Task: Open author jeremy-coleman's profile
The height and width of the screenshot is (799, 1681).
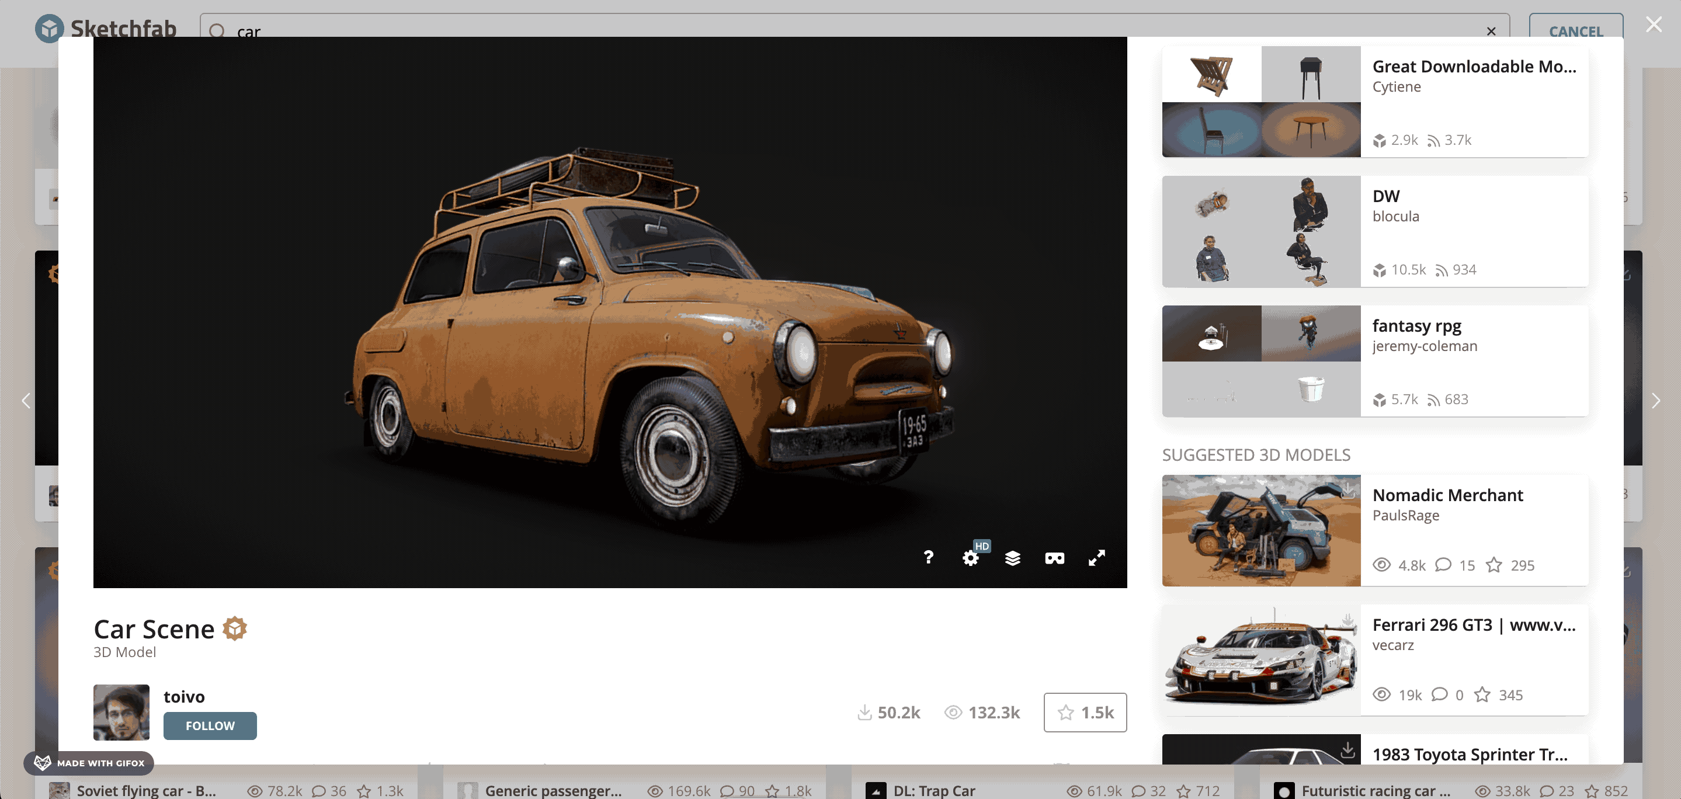Action: click(1425, 346)
